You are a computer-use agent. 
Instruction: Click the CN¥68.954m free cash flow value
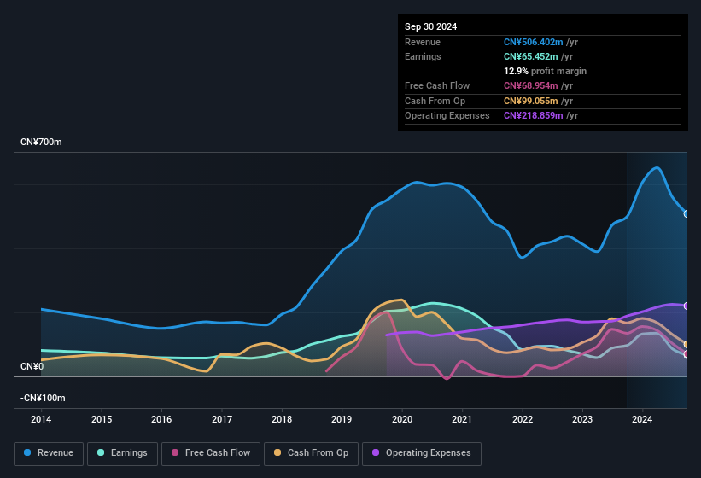[531, 85]
